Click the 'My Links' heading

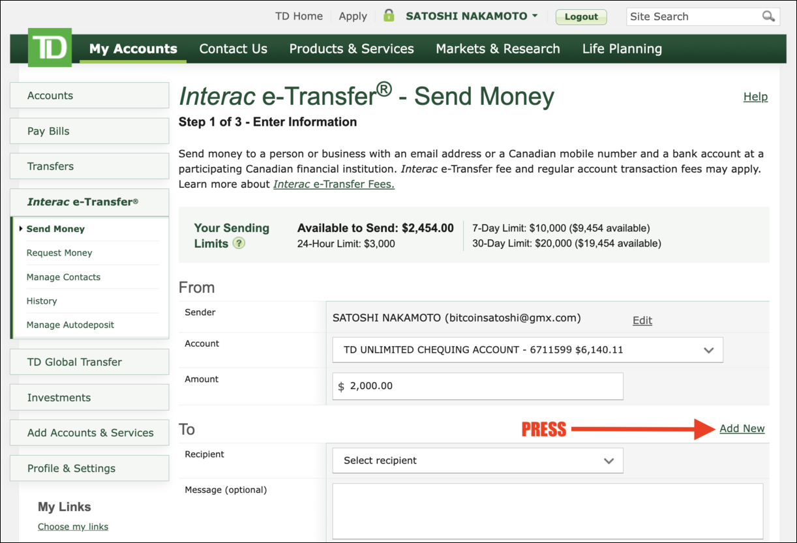pos(65,506)
